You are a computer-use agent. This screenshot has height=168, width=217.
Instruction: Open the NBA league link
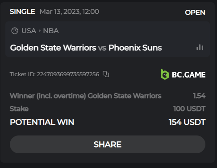(x=51, y=31)
